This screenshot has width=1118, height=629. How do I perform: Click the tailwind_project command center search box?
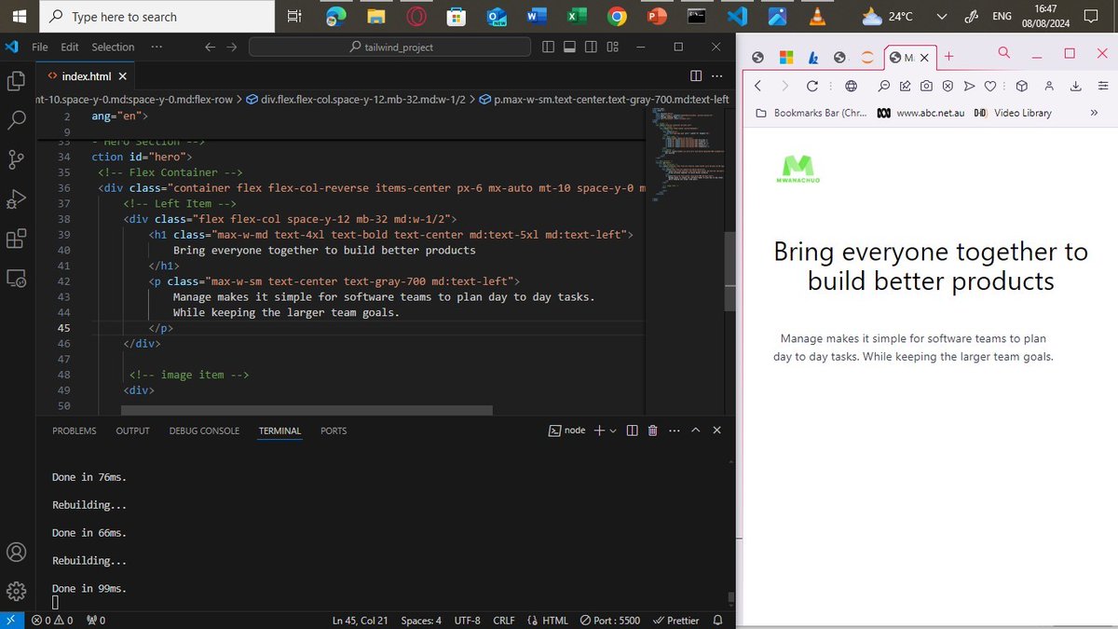[389, 47]
